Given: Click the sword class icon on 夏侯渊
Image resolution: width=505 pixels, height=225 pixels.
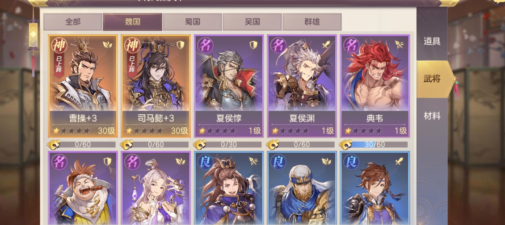Looking at the screenshot, I should tap(327, 45).
